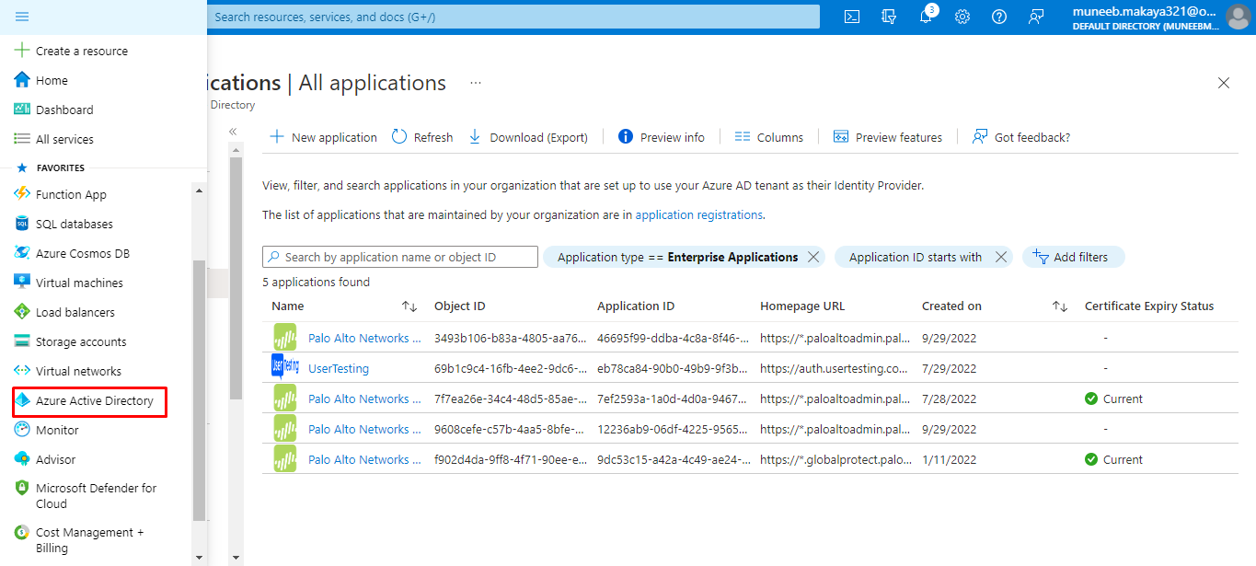Sort applications by Created on column
The width and height of the screenshot is (1256, 566).
1059,306
